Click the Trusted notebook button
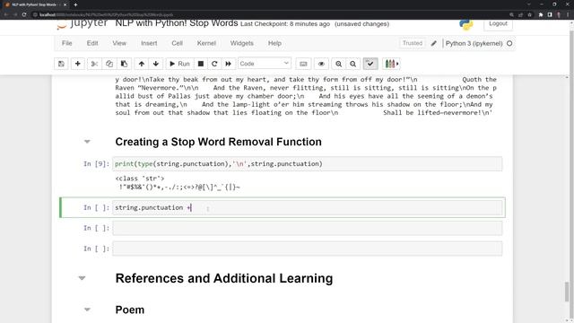This screenshot has width=574, height=323. point(413,43)
